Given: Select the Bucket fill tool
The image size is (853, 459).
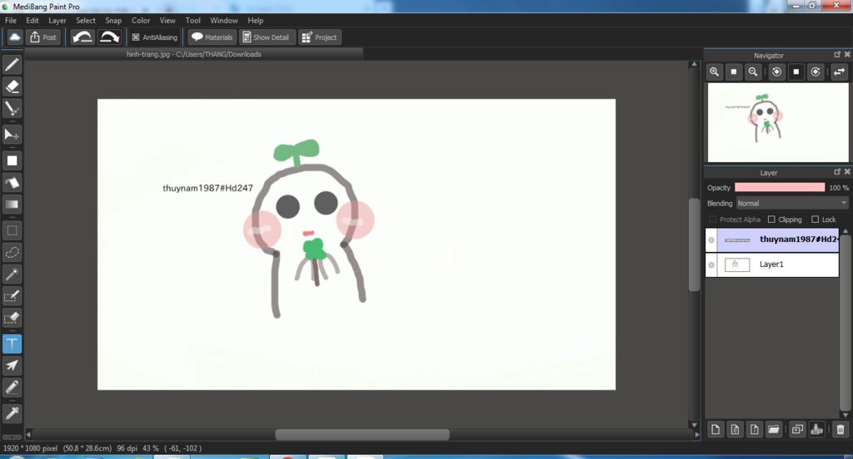Looking at the screenshot, I should coord(12,182).
